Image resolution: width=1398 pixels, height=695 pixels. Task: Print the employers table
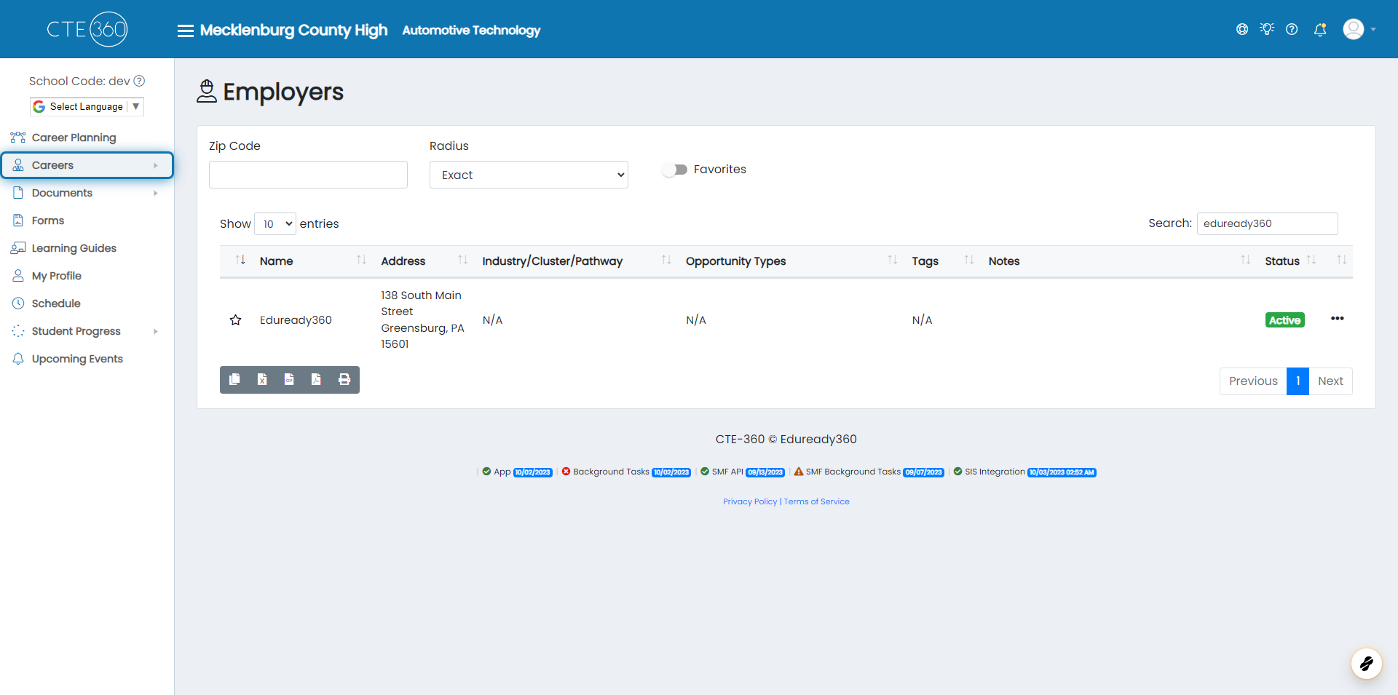(344, 379)
